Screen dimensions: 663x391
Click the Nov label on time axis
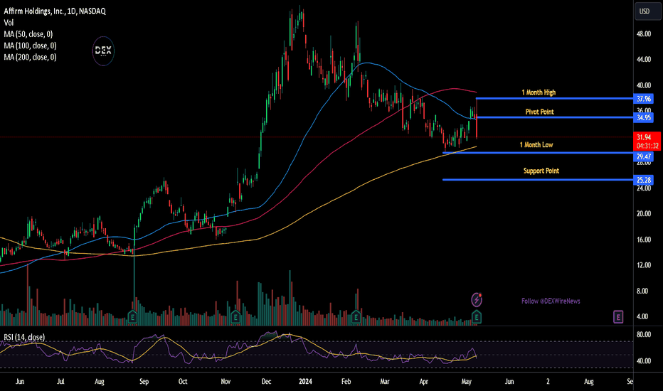pyautogui.click(x=226, y=381)
